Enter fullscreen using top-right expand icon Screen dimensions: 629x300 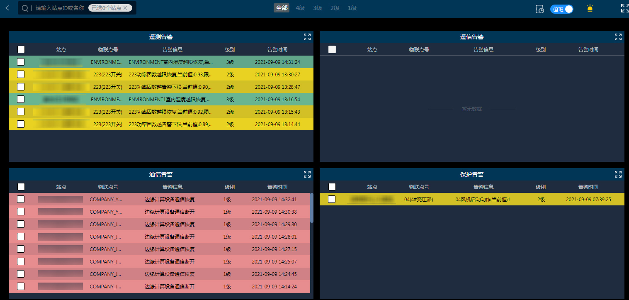624,8
